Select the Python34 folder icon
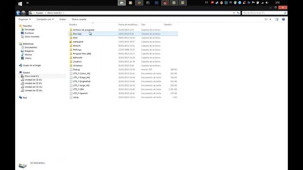This screenshot has height=170, width=303. pyautogui.click(x=71, y=58)
